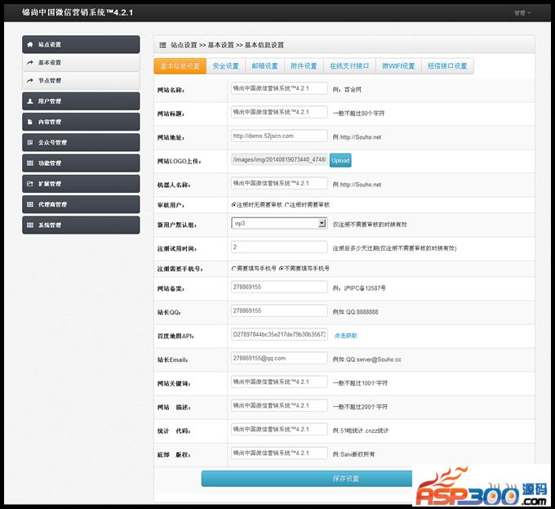Choose 需要填写手机号 radio option

pyautogui.click(x=234, y=268)
